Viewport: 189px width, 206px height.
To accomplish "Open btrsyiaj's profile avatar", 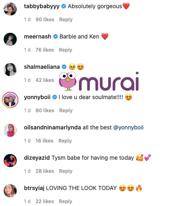I will (10, 191).
